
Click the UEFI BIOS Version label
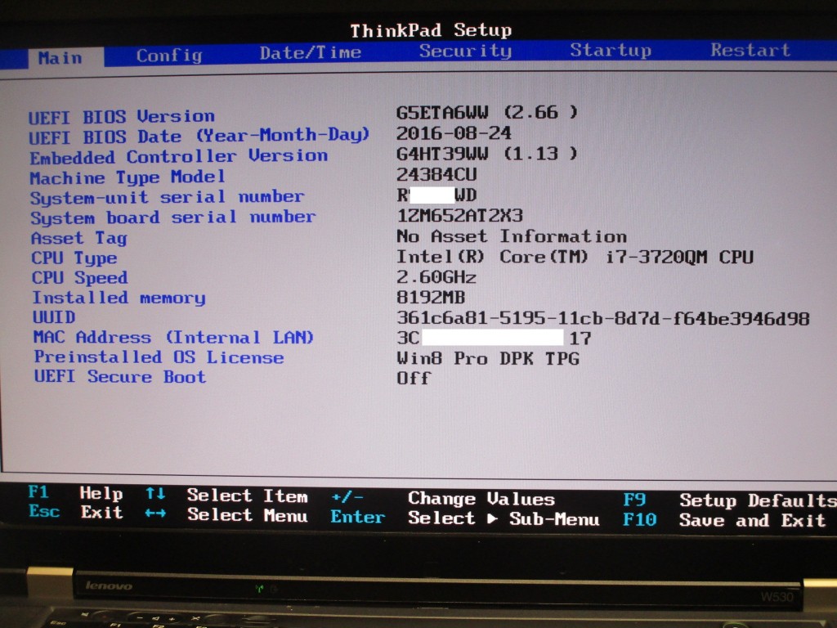pos(122,116)
